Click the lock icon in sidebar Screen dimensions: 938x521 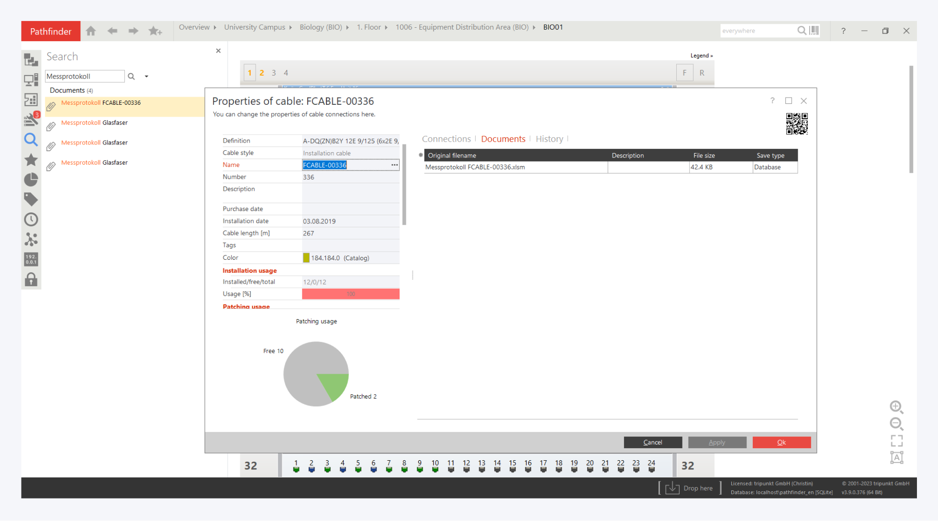tap(31, 279)
